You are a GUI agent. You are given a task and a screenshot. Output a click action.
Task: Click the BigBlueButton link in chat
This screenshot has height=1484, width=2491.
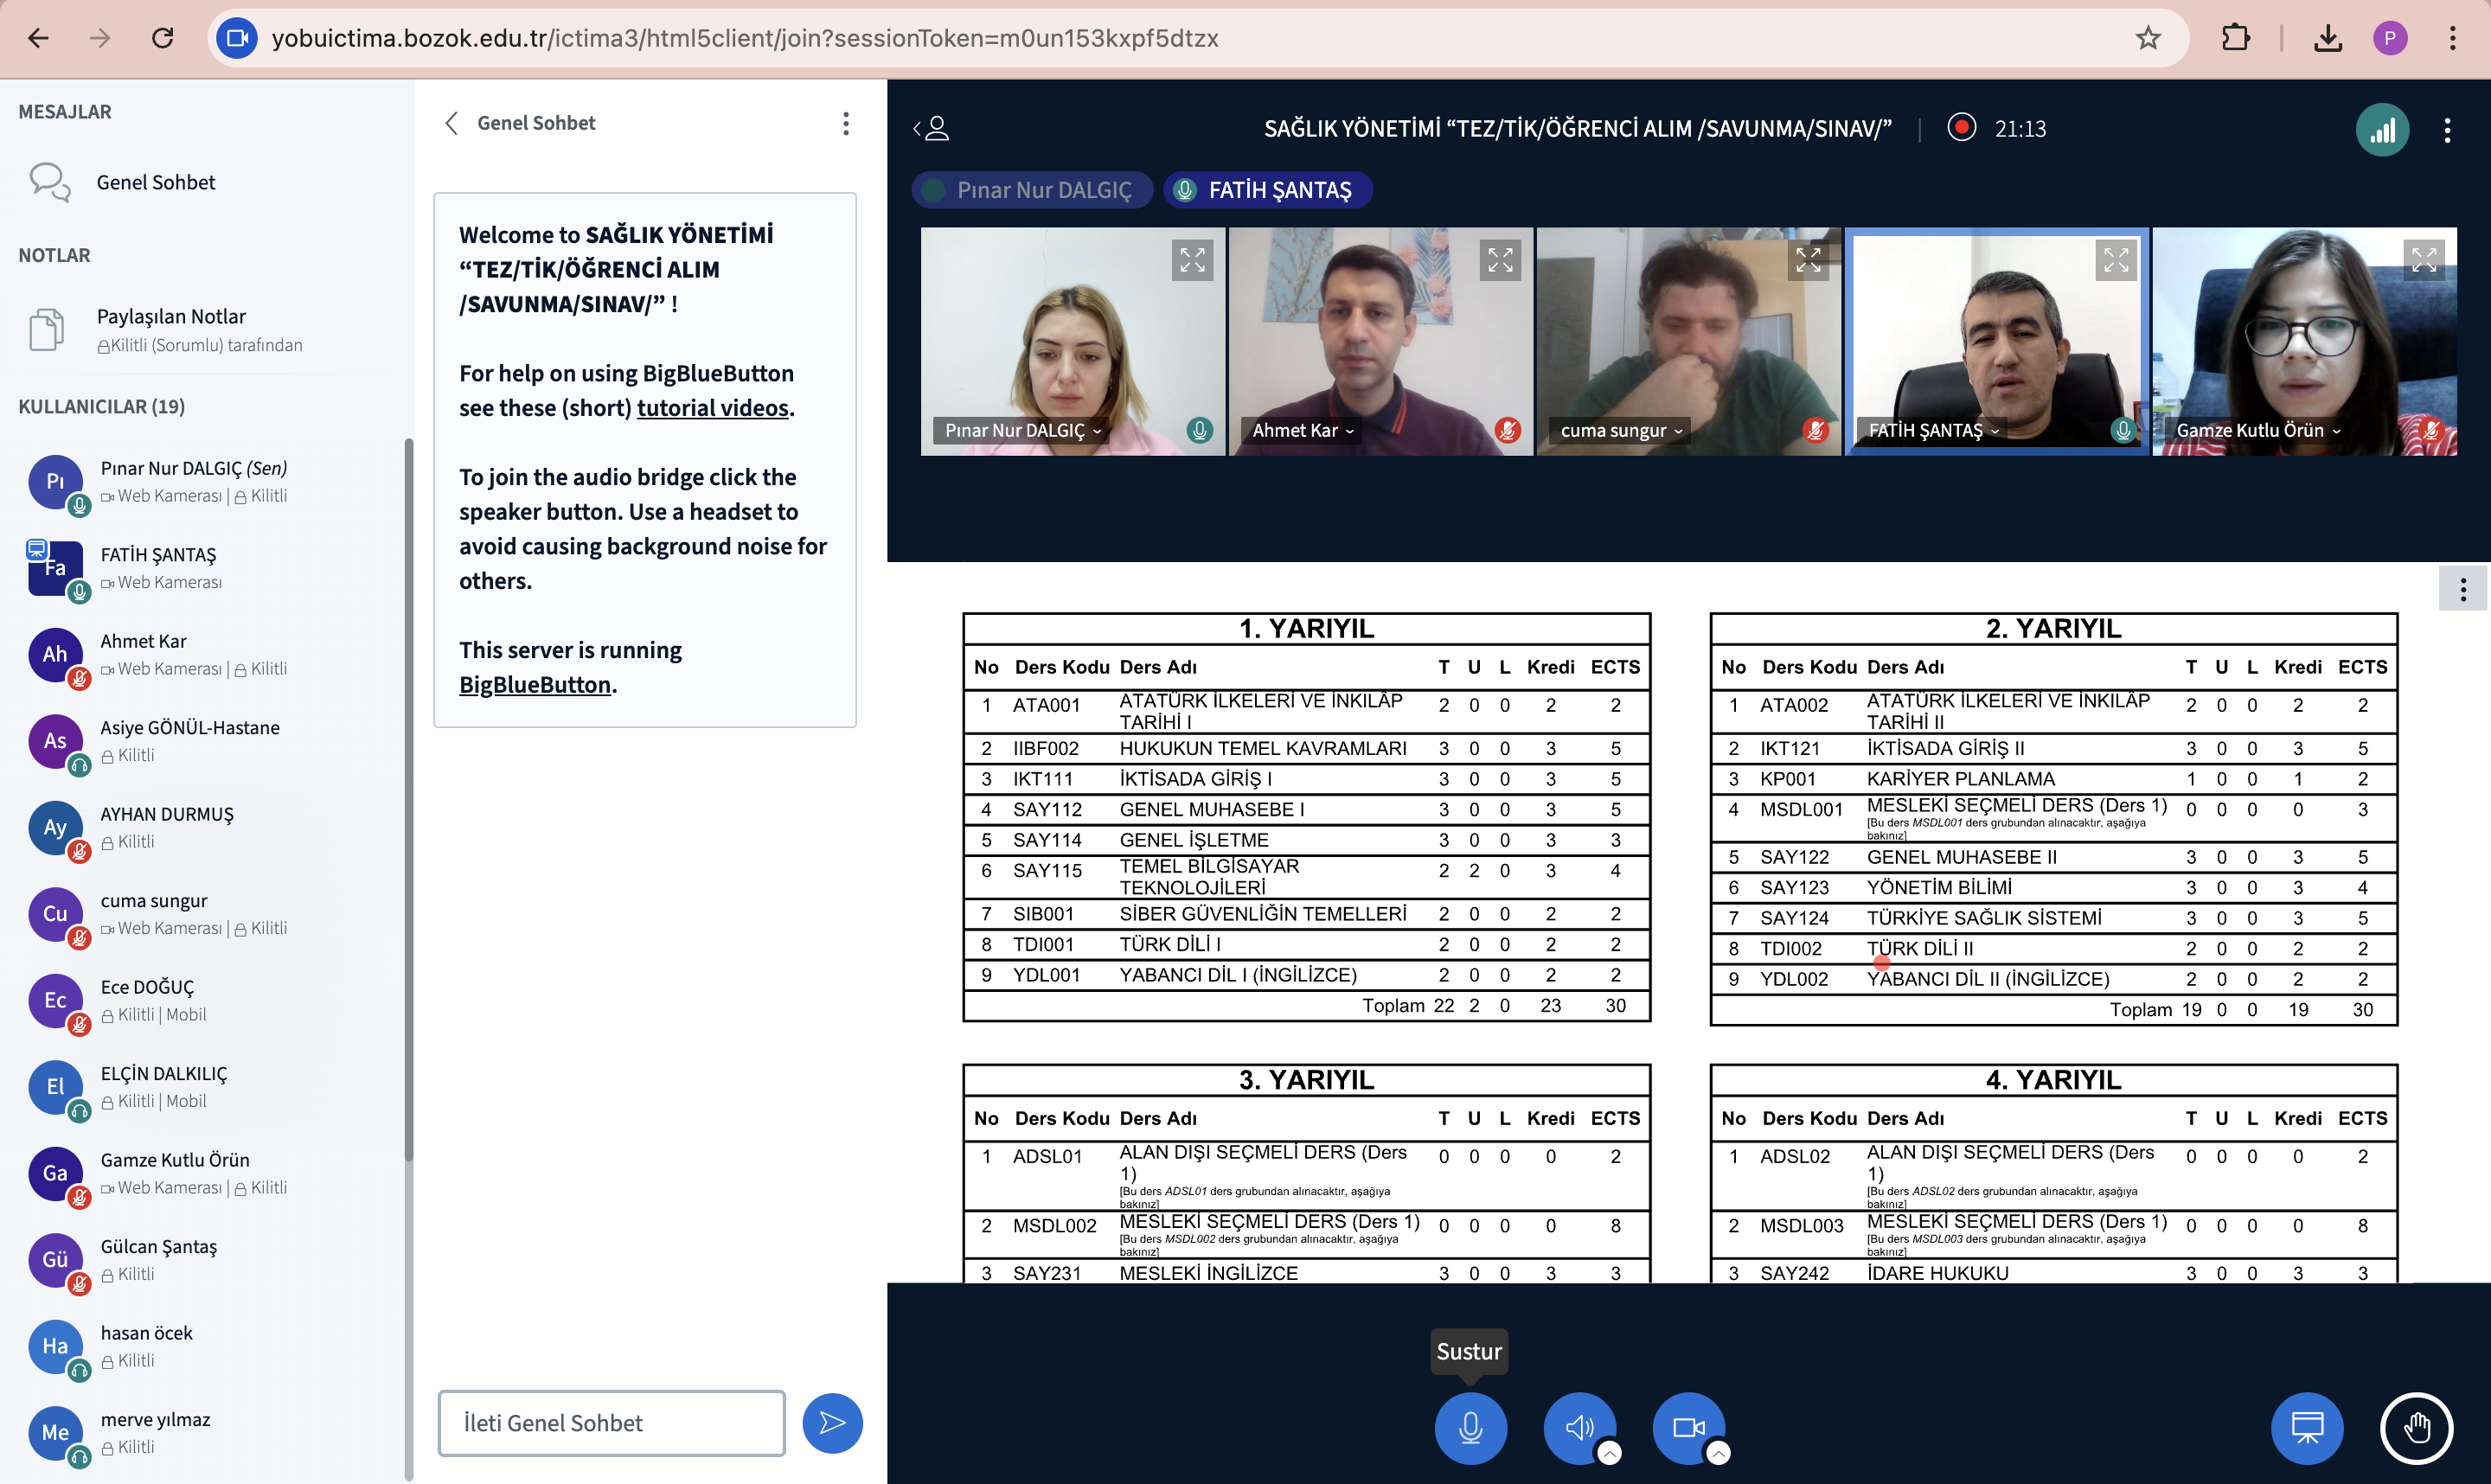534,685
